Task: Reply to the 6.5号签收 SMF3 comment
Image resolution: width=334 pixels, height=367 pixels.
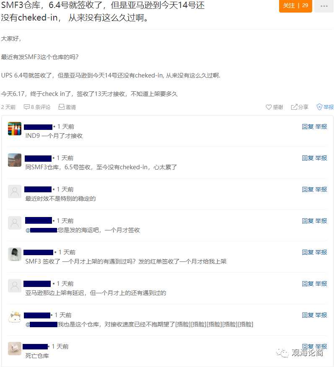Action: 308,158
